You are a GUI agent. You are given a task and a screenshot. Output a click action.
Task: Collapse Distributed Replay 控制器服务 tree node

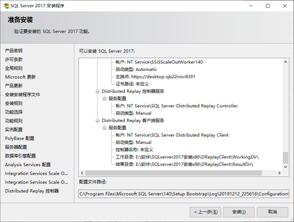[97, 91]
